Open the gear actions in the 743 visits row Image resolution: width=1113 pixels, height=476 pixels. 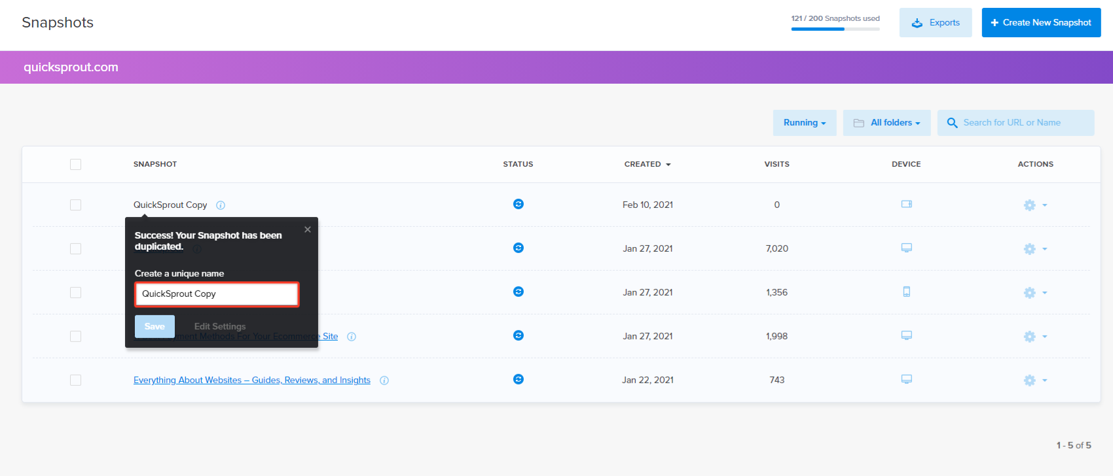(1029, 381)
